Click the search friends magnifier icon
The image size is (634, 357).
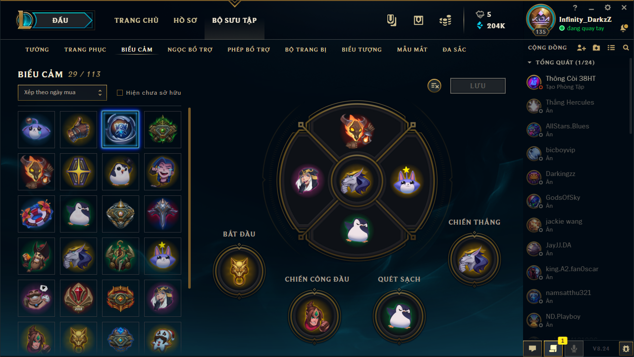pos(626,48)
